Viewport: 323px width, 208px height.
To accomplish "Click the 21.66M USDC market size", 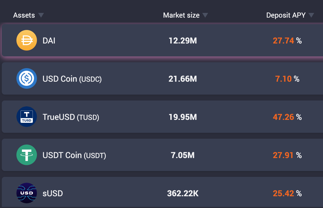I will point(183,79).
